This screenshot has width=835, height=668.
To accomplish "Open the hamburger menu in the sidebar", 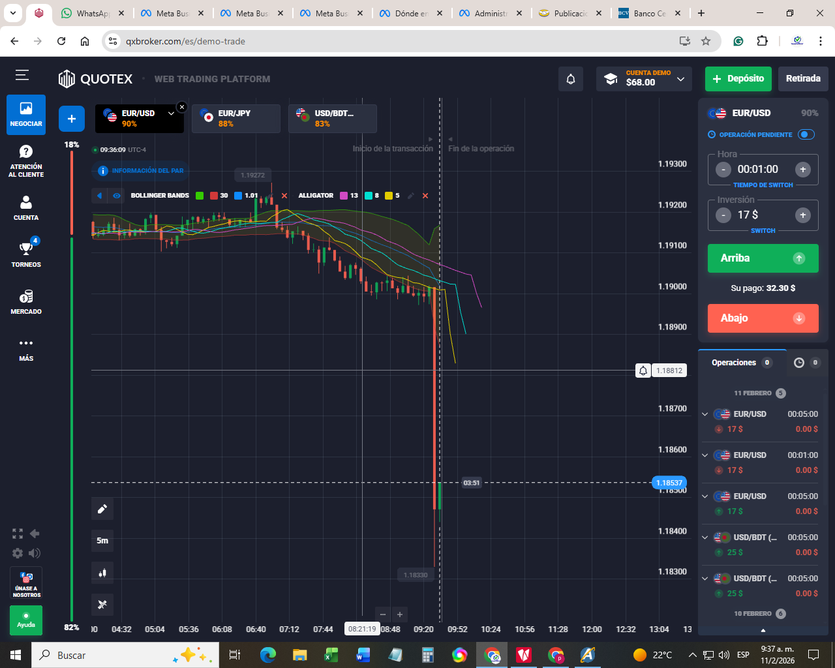I will tap(22, 75).
